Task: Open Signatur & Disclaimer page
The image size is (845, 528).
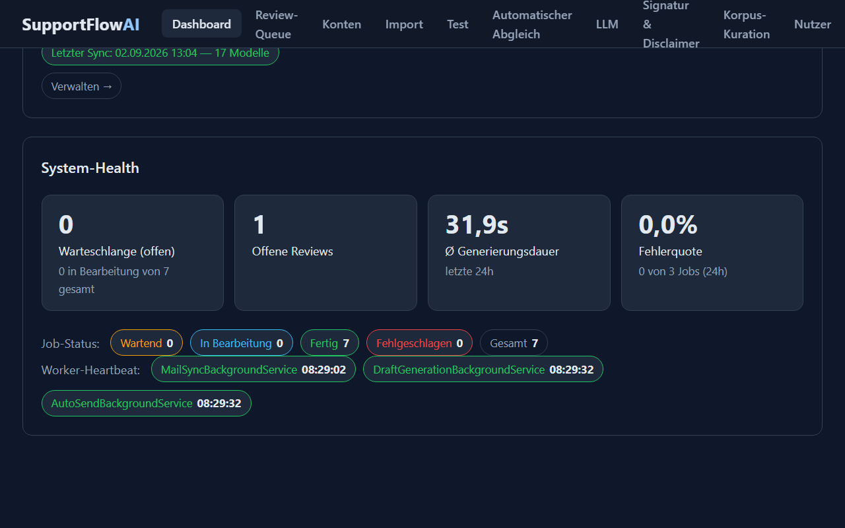Action: [x=671, y=24]
